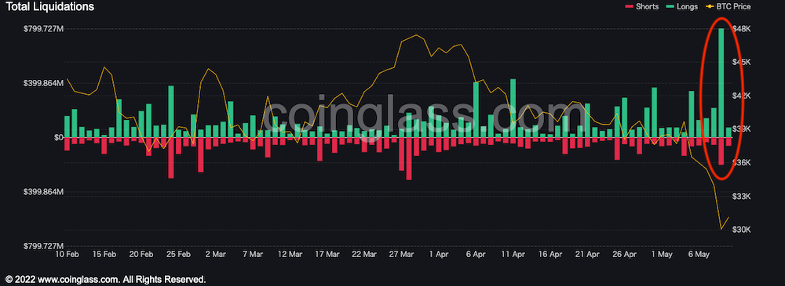Click the 12 Mar date label

(290, 255)
